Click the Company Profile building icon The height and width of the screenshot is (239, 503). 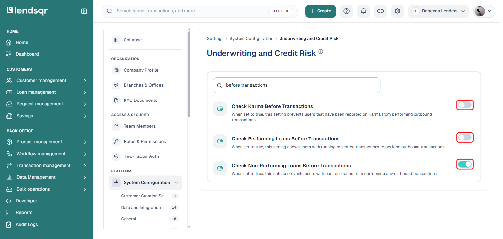(x=116, y=70)
